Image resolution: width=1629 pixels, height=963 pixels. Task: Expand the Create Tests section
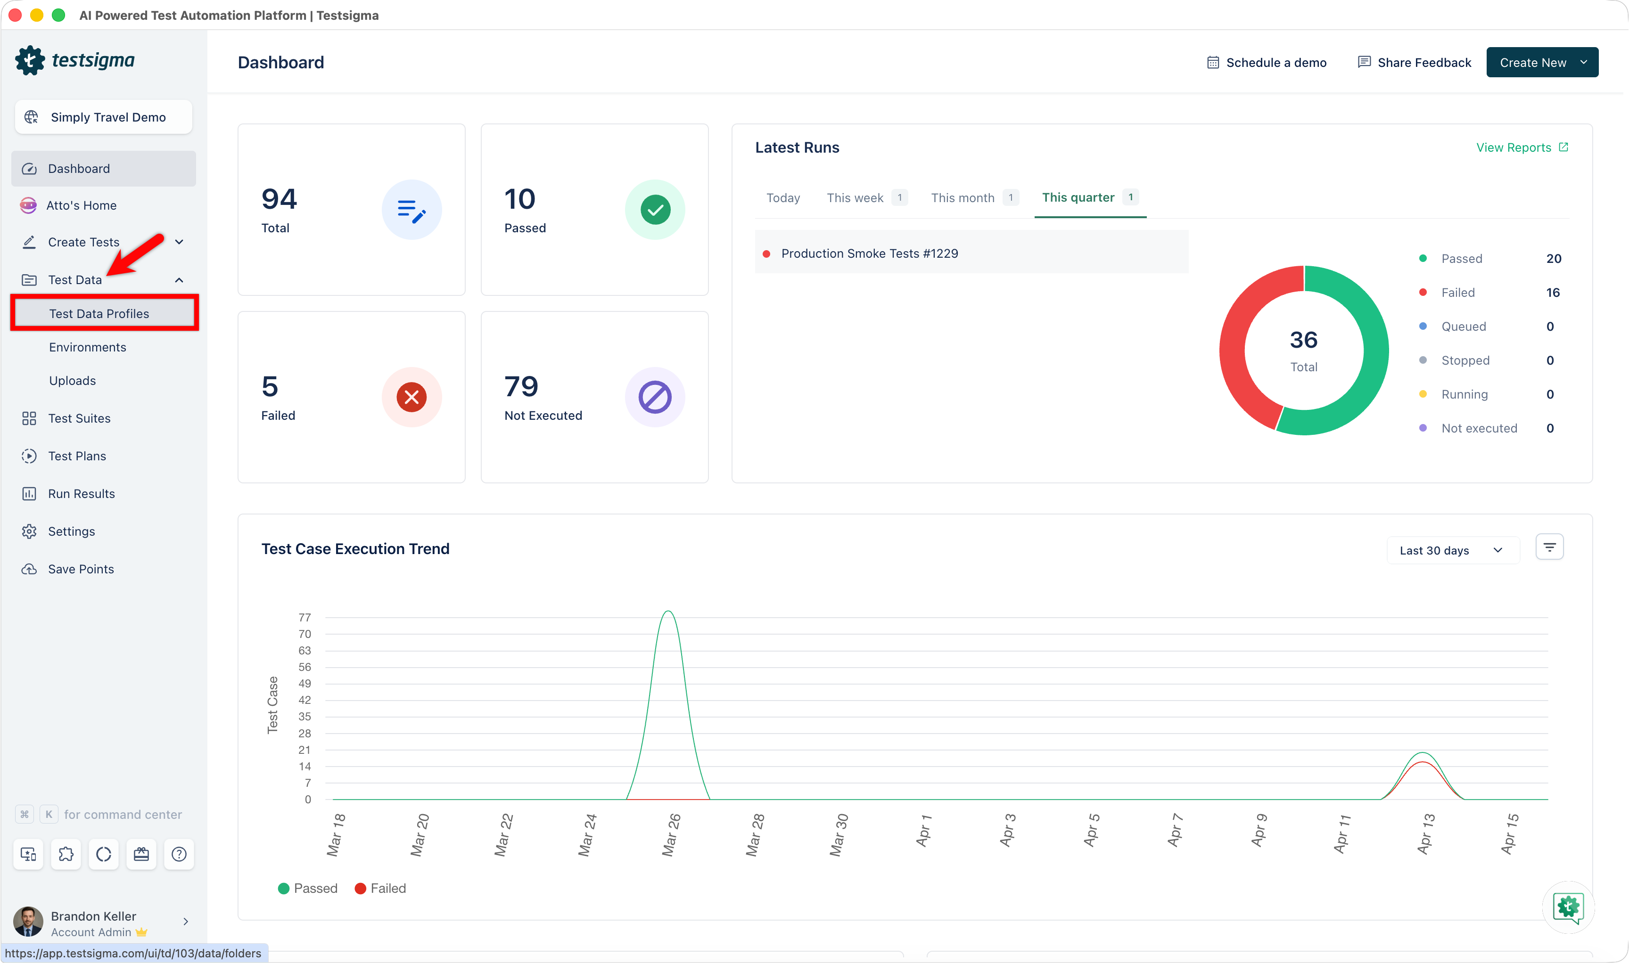tap(179, 241)
